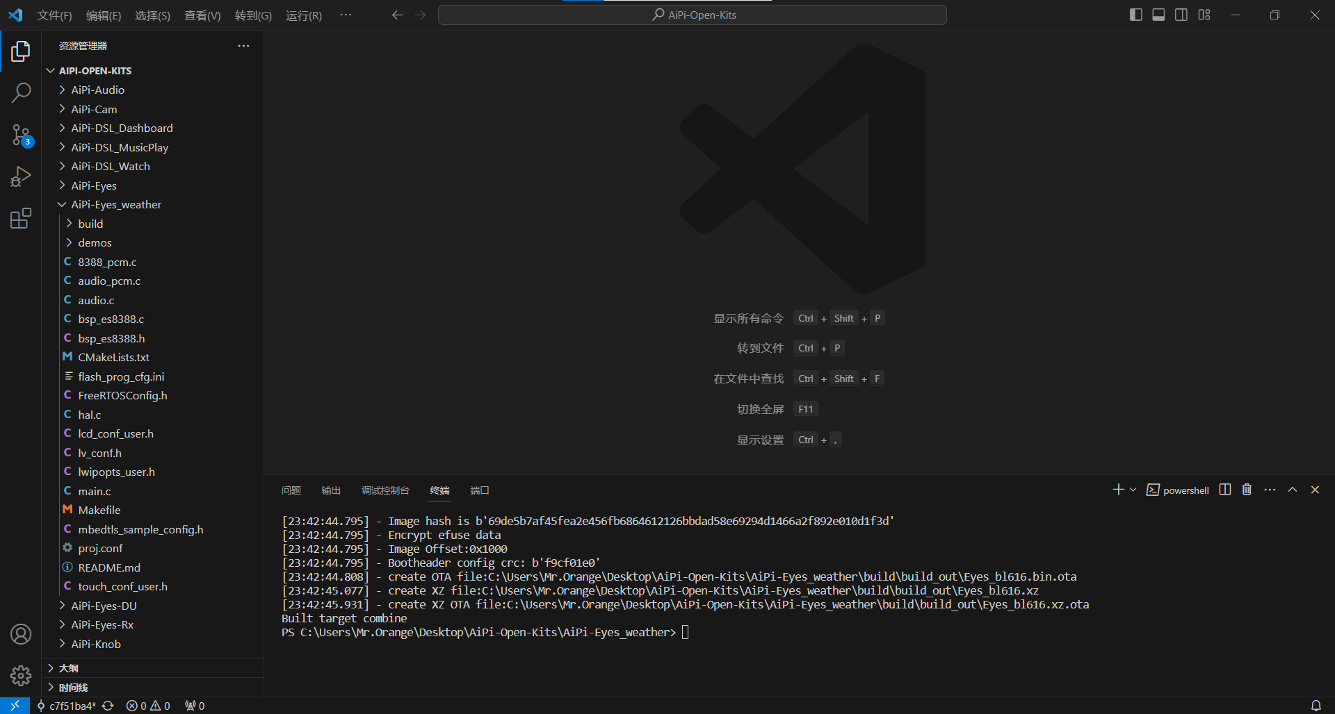Image resolution: width=1335 pixels, height=714 pixels.
Task: Open the menu bar overflow ellipsis
Action: (x=346, y=15)
